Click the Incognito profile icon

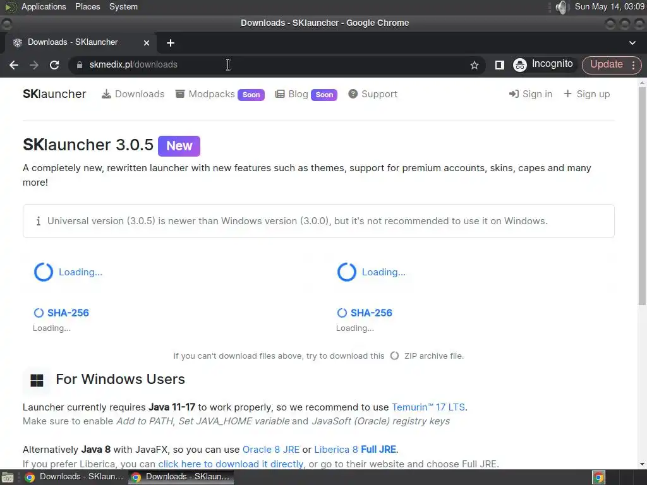(x=519, y=65)
